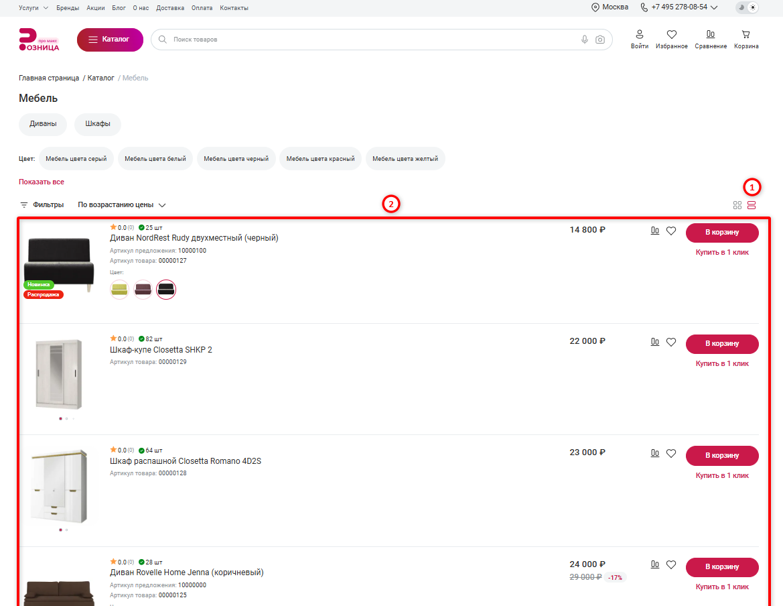This screenshot has width=783, height=606.
Task: Open the Блог menu item
Action: (x=119, y=8)
